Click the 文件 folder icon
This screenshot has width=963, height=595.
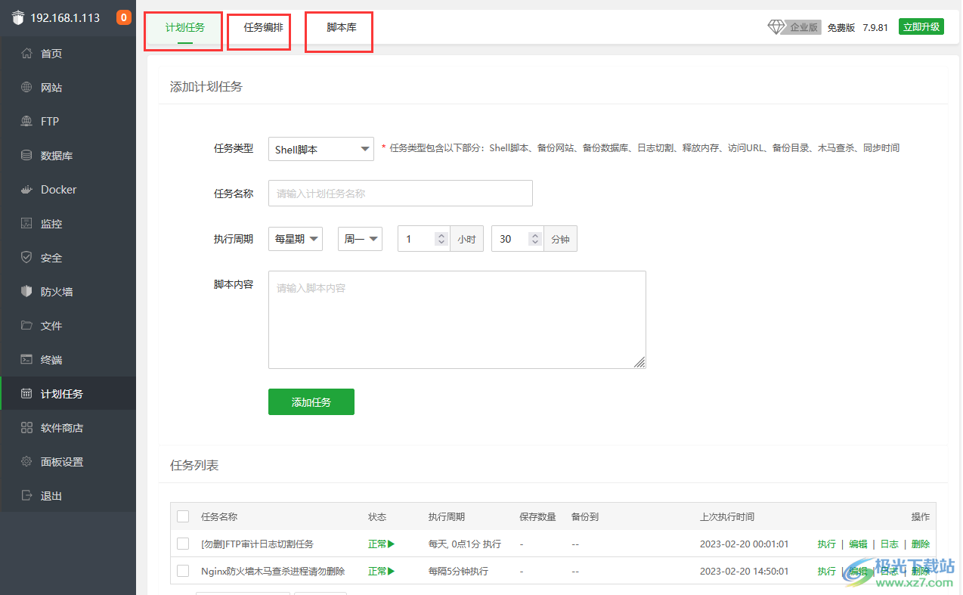click(26, 326)
